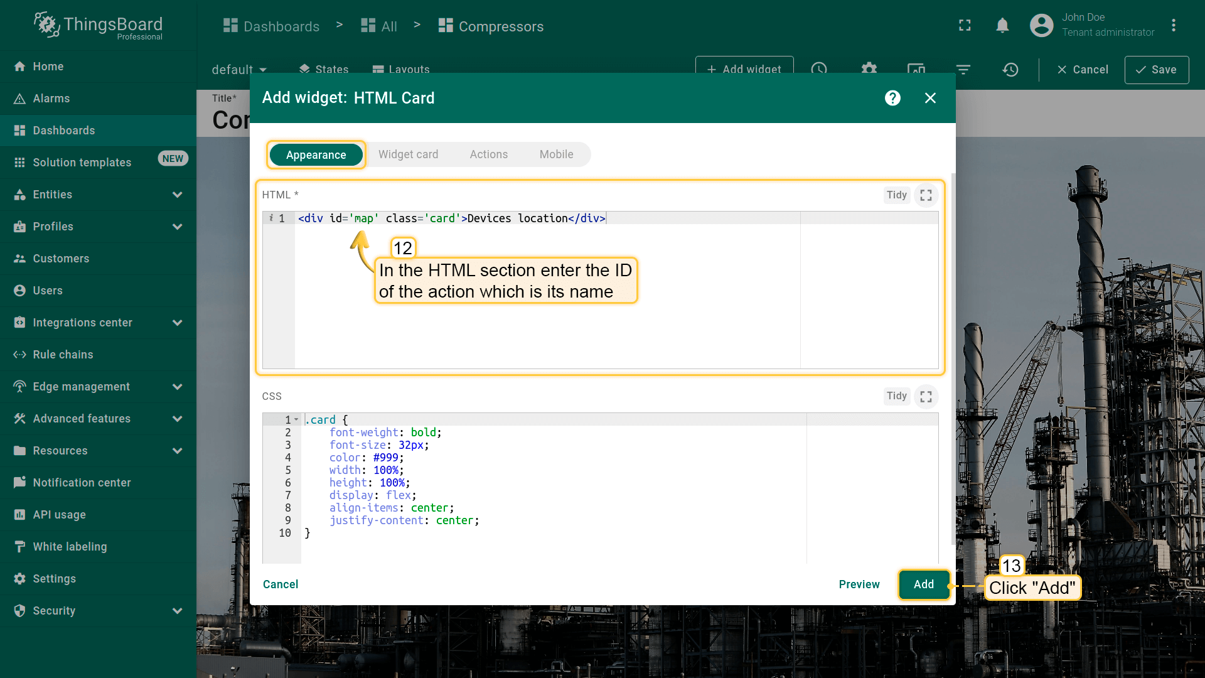1205x678 pixels.
Task: Open notifications bell icon
Action: click(x=1002, y=26)
